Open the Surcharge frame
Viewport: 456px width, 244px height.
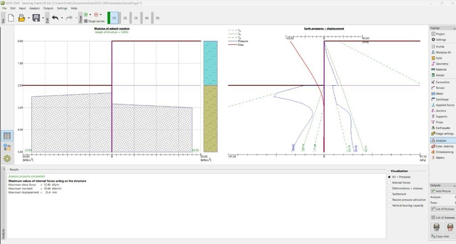(442, 100)
